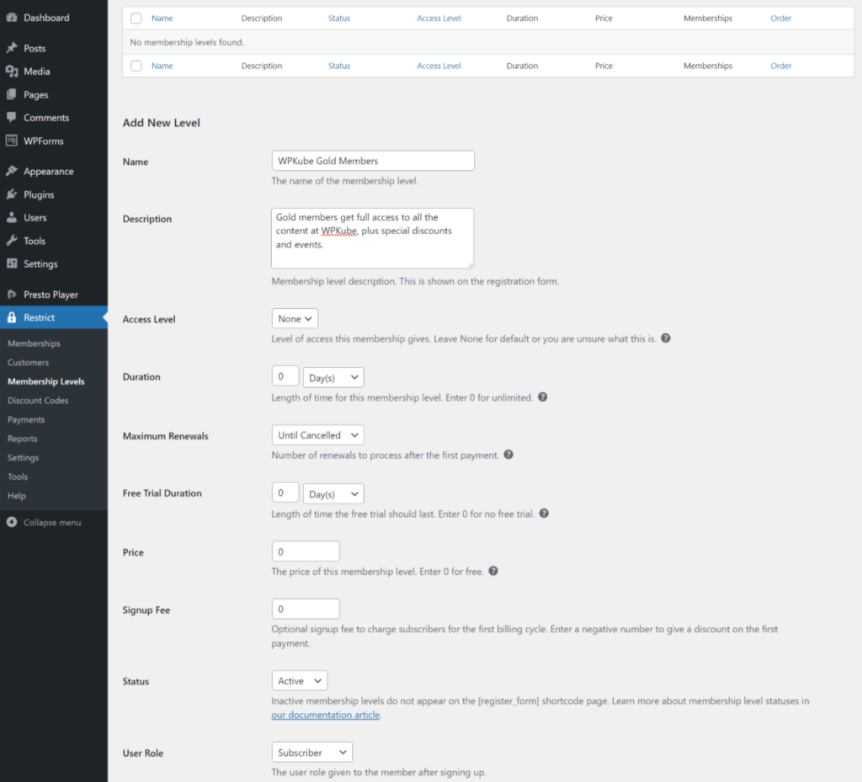This screenshot has width=862, height=782.
Task: Tick the select-all checkbox in table footer
Action: [136, 66]
